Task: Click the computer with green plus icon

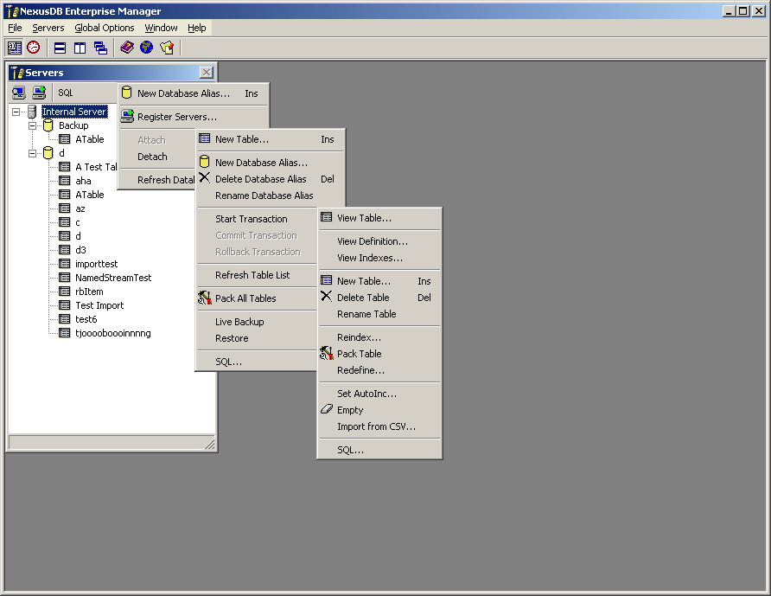Action: pyautogui.click(x=39, y=93)
